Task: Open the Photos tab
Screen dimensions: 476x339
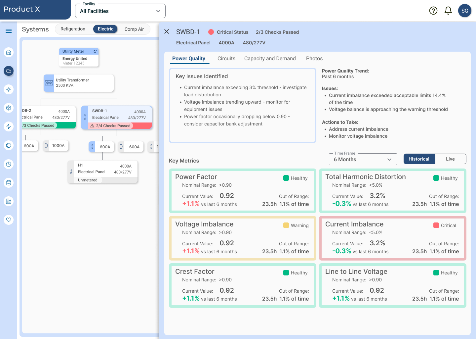Action: [314, 59]
